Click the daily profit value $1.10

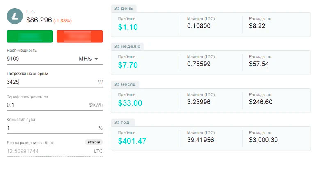[128, 27]
